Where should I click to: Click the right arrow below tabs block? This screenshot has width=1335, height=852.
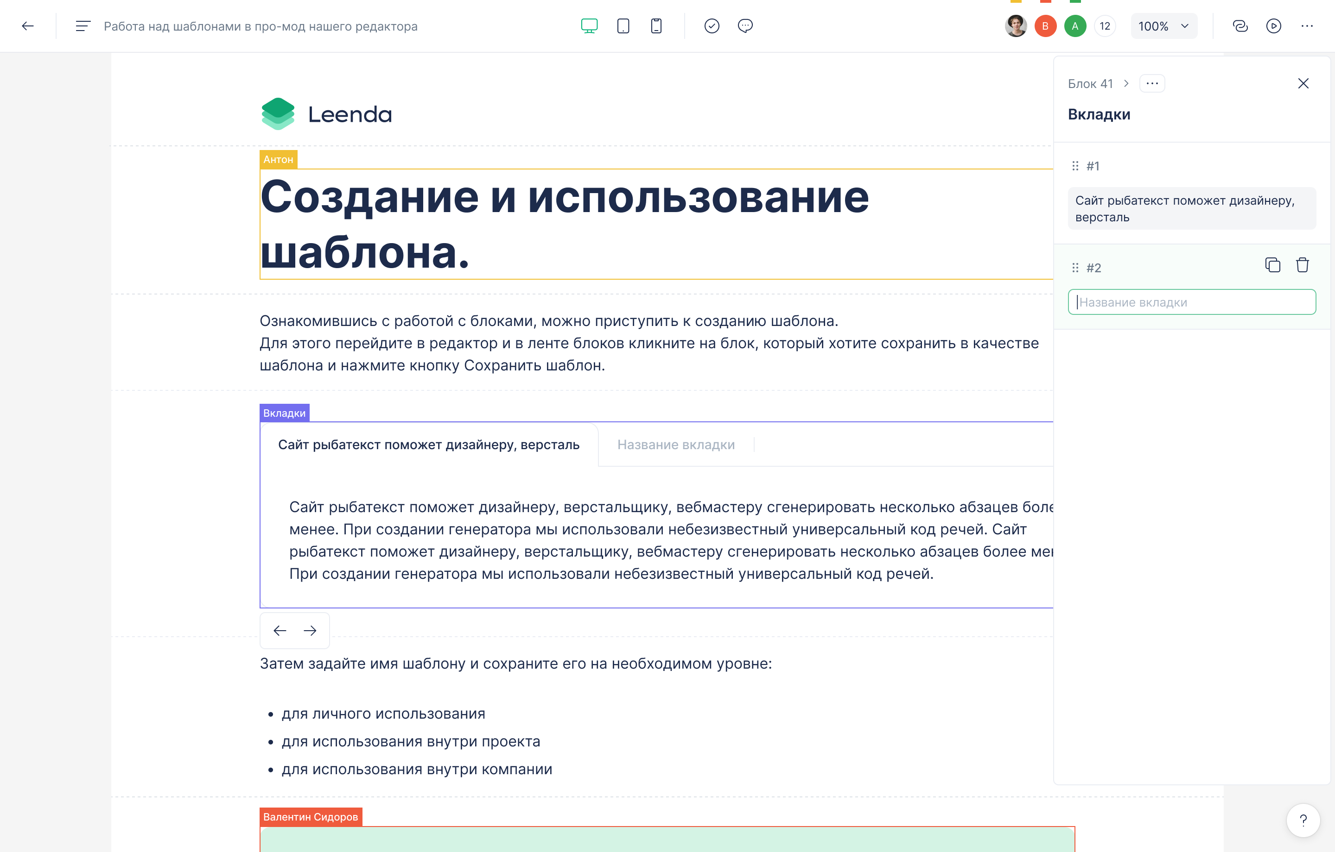pyautogui.click(x=310, y=630)
